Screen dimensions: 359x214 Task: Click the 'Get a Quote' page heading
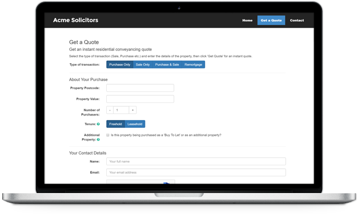point(84,42)
